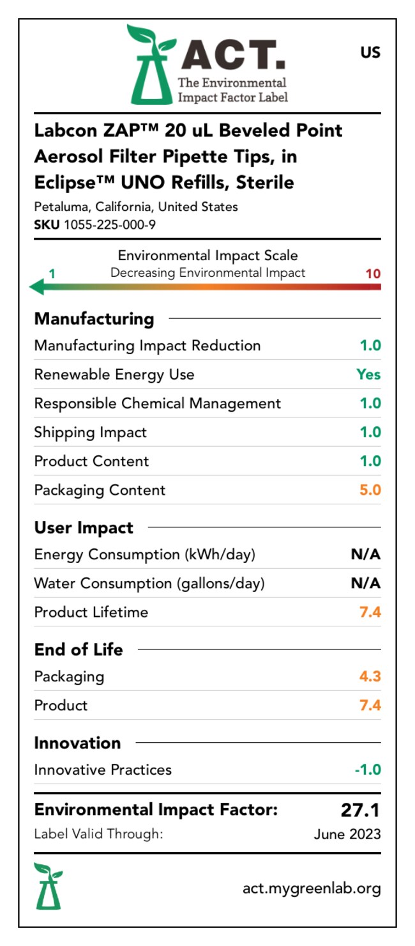Click the US region label
Viewport: 415px width, 946px height.
pyautogui.click(x=370, y=52)
